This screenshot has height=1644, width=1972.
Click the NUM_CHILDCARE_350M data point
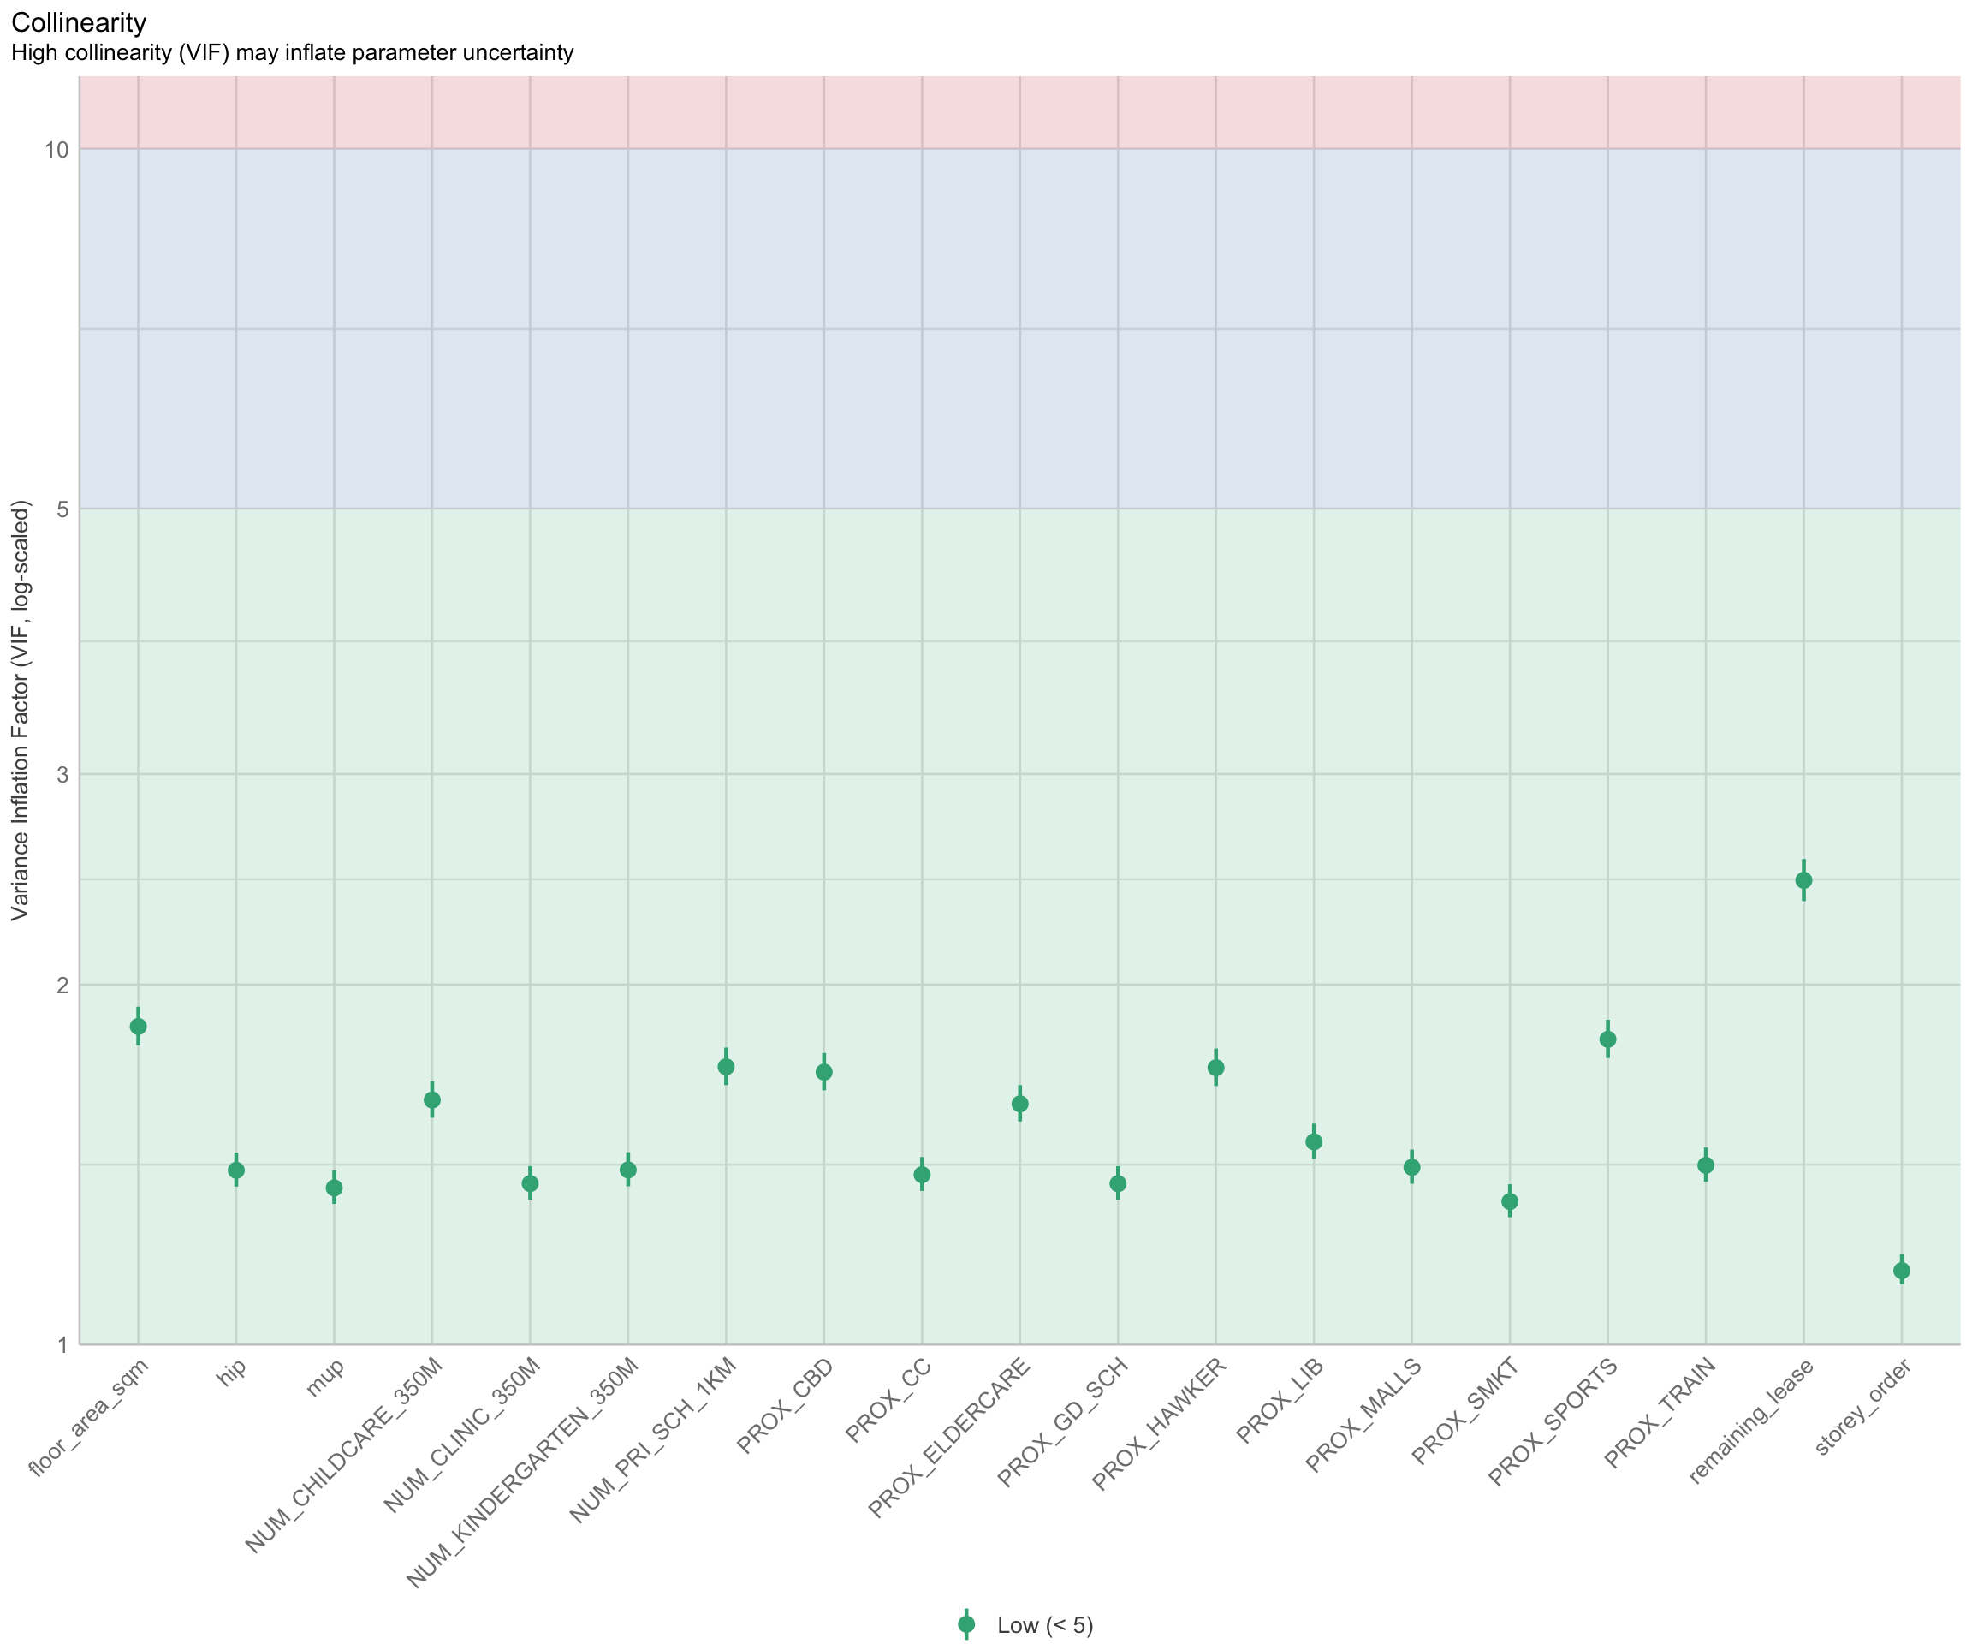click(432, 1100)
